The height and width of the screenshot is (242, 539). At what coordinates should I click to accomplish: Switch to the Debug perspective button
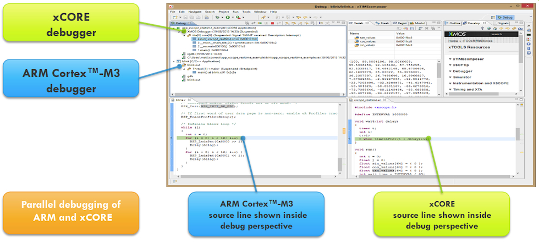point(505,18)
